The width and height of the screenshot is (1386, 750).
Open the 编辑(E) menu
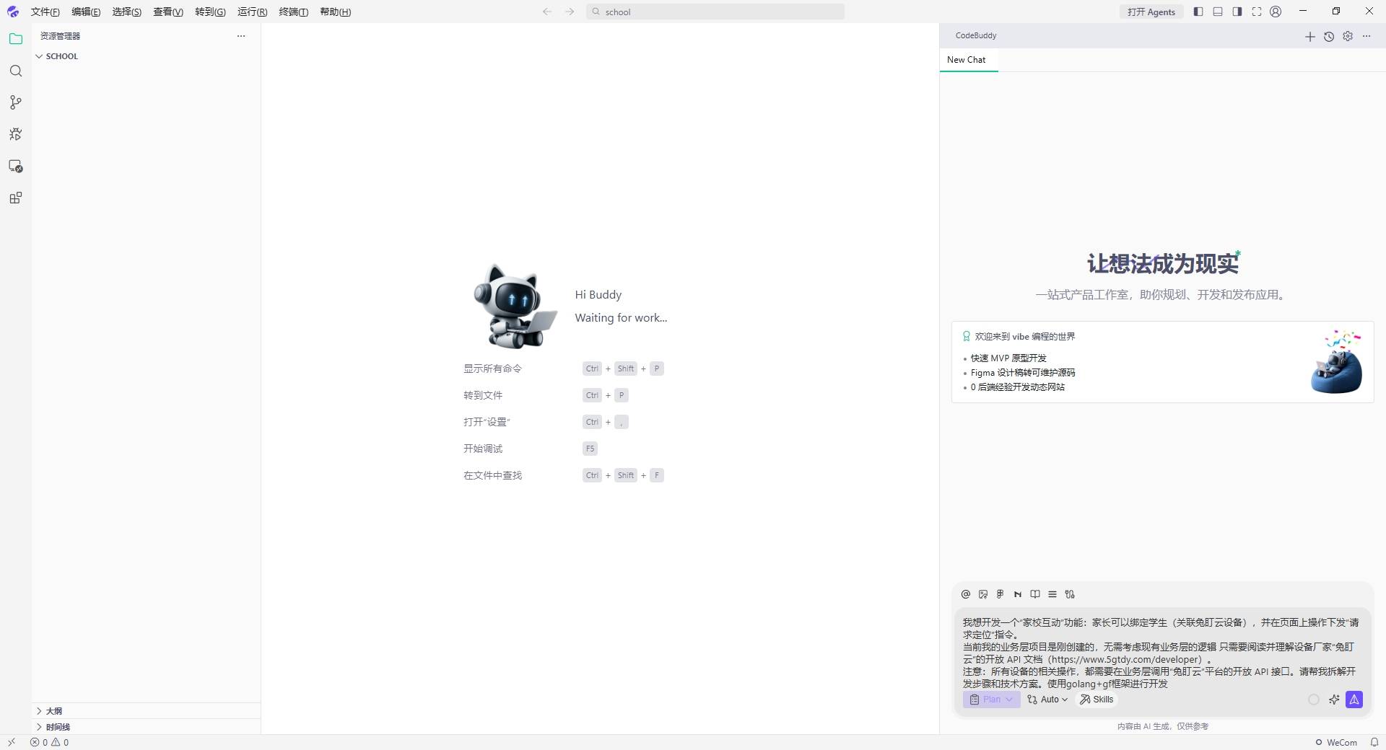[x=86, y=12]
